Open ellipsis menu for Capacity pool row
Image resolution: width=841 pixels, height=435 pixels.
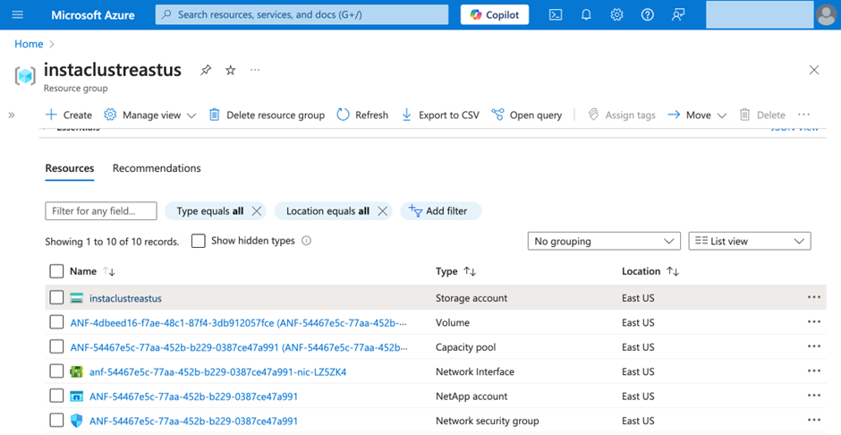813,346
